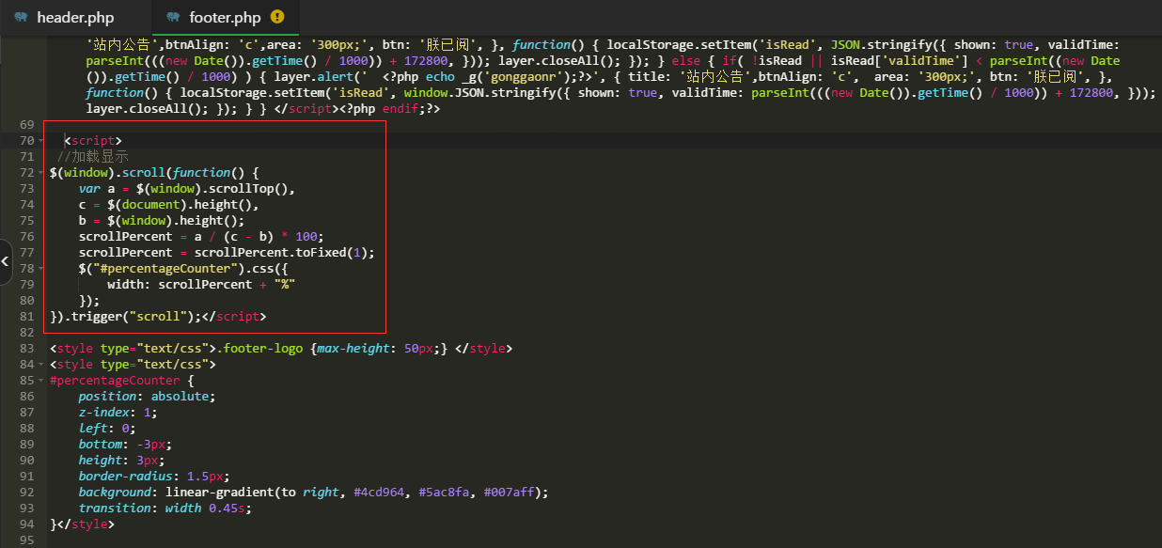The width and height of the screenshot is (1162, 548).
Task: Fold the #percentageCounter rule at line 85
Action: (x=41, y=381)
